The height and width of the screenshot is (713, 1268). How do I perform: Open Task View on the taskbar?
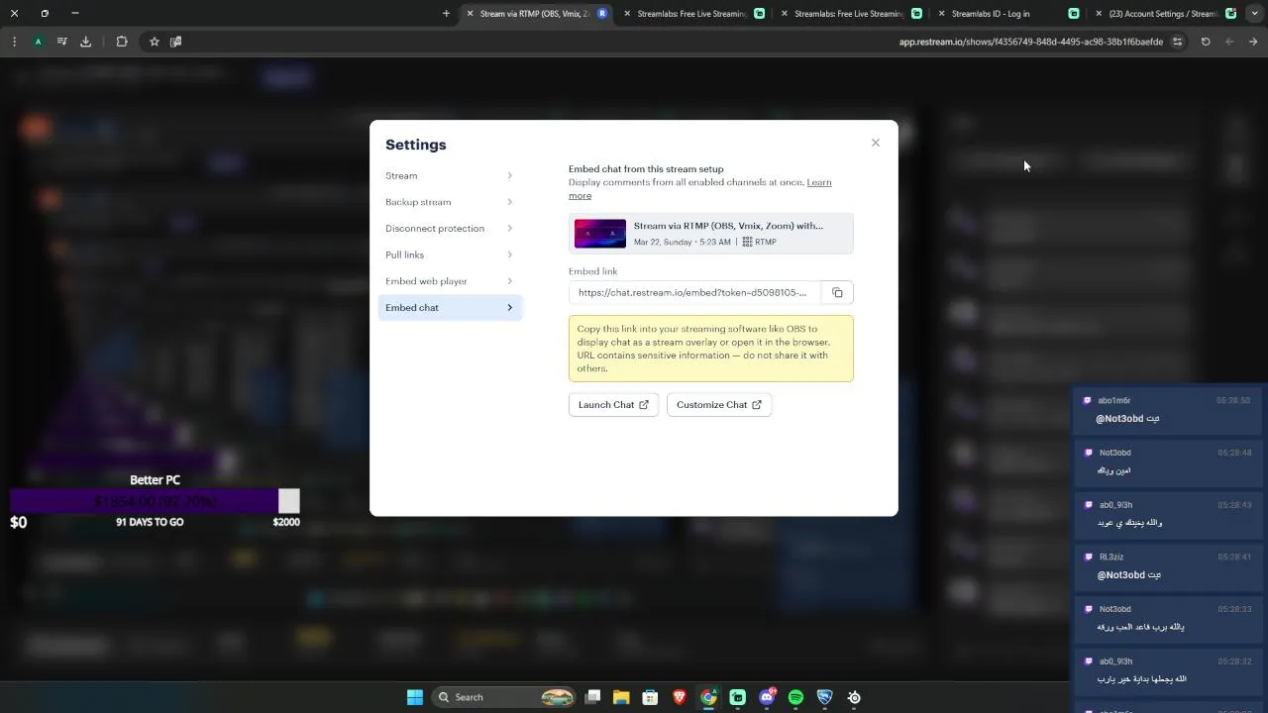592,697
